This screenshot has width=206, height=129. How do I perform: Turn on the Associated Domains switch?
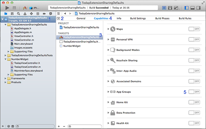click(x=194, y=81)
